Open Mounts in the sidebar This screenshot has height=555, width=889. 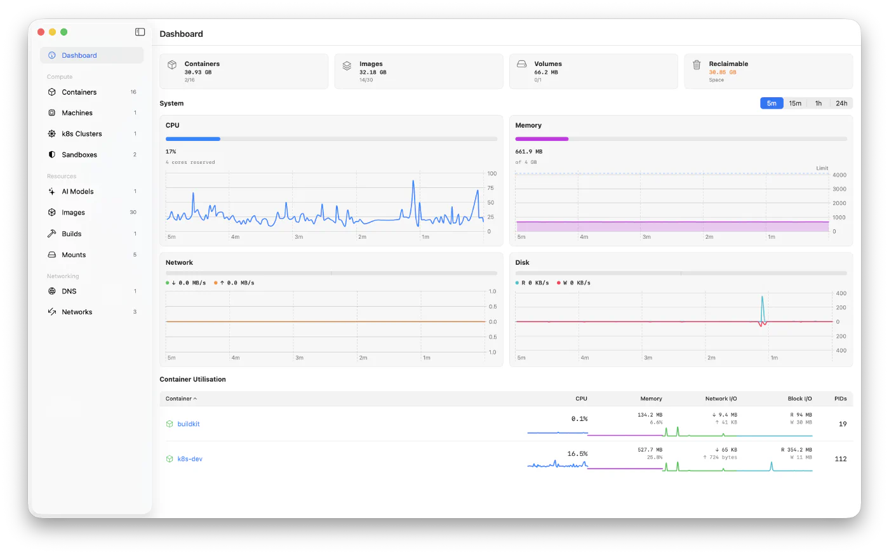click(x=92, y=255)
